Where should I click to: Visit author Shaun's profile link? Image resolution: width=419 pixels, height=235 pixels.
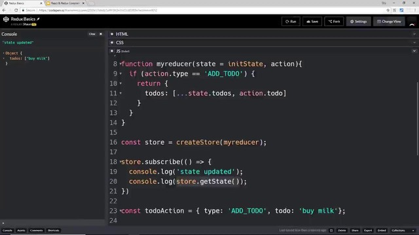click(27, 24)
